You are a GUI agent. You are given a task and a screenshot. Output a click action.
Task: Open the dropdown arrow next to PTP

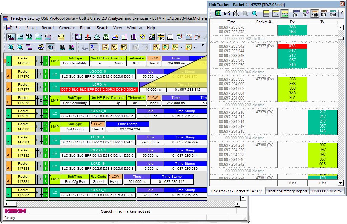pyautogui.click(x=53, y=37)
